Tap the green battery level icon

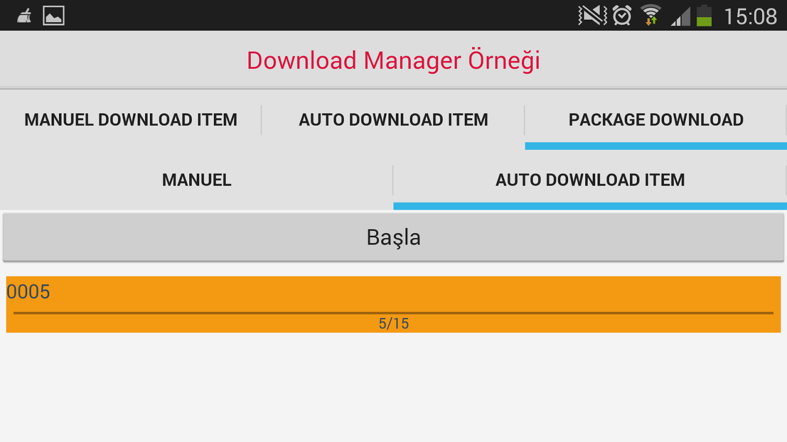coord(704,15)
